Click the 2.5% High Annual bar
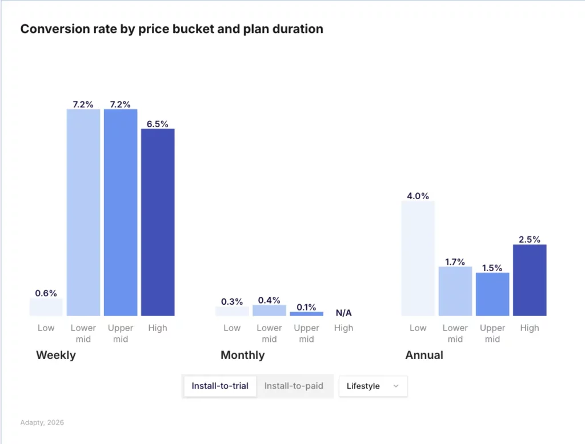The height and width of the screenshot is (444, 585). point(529,280)
